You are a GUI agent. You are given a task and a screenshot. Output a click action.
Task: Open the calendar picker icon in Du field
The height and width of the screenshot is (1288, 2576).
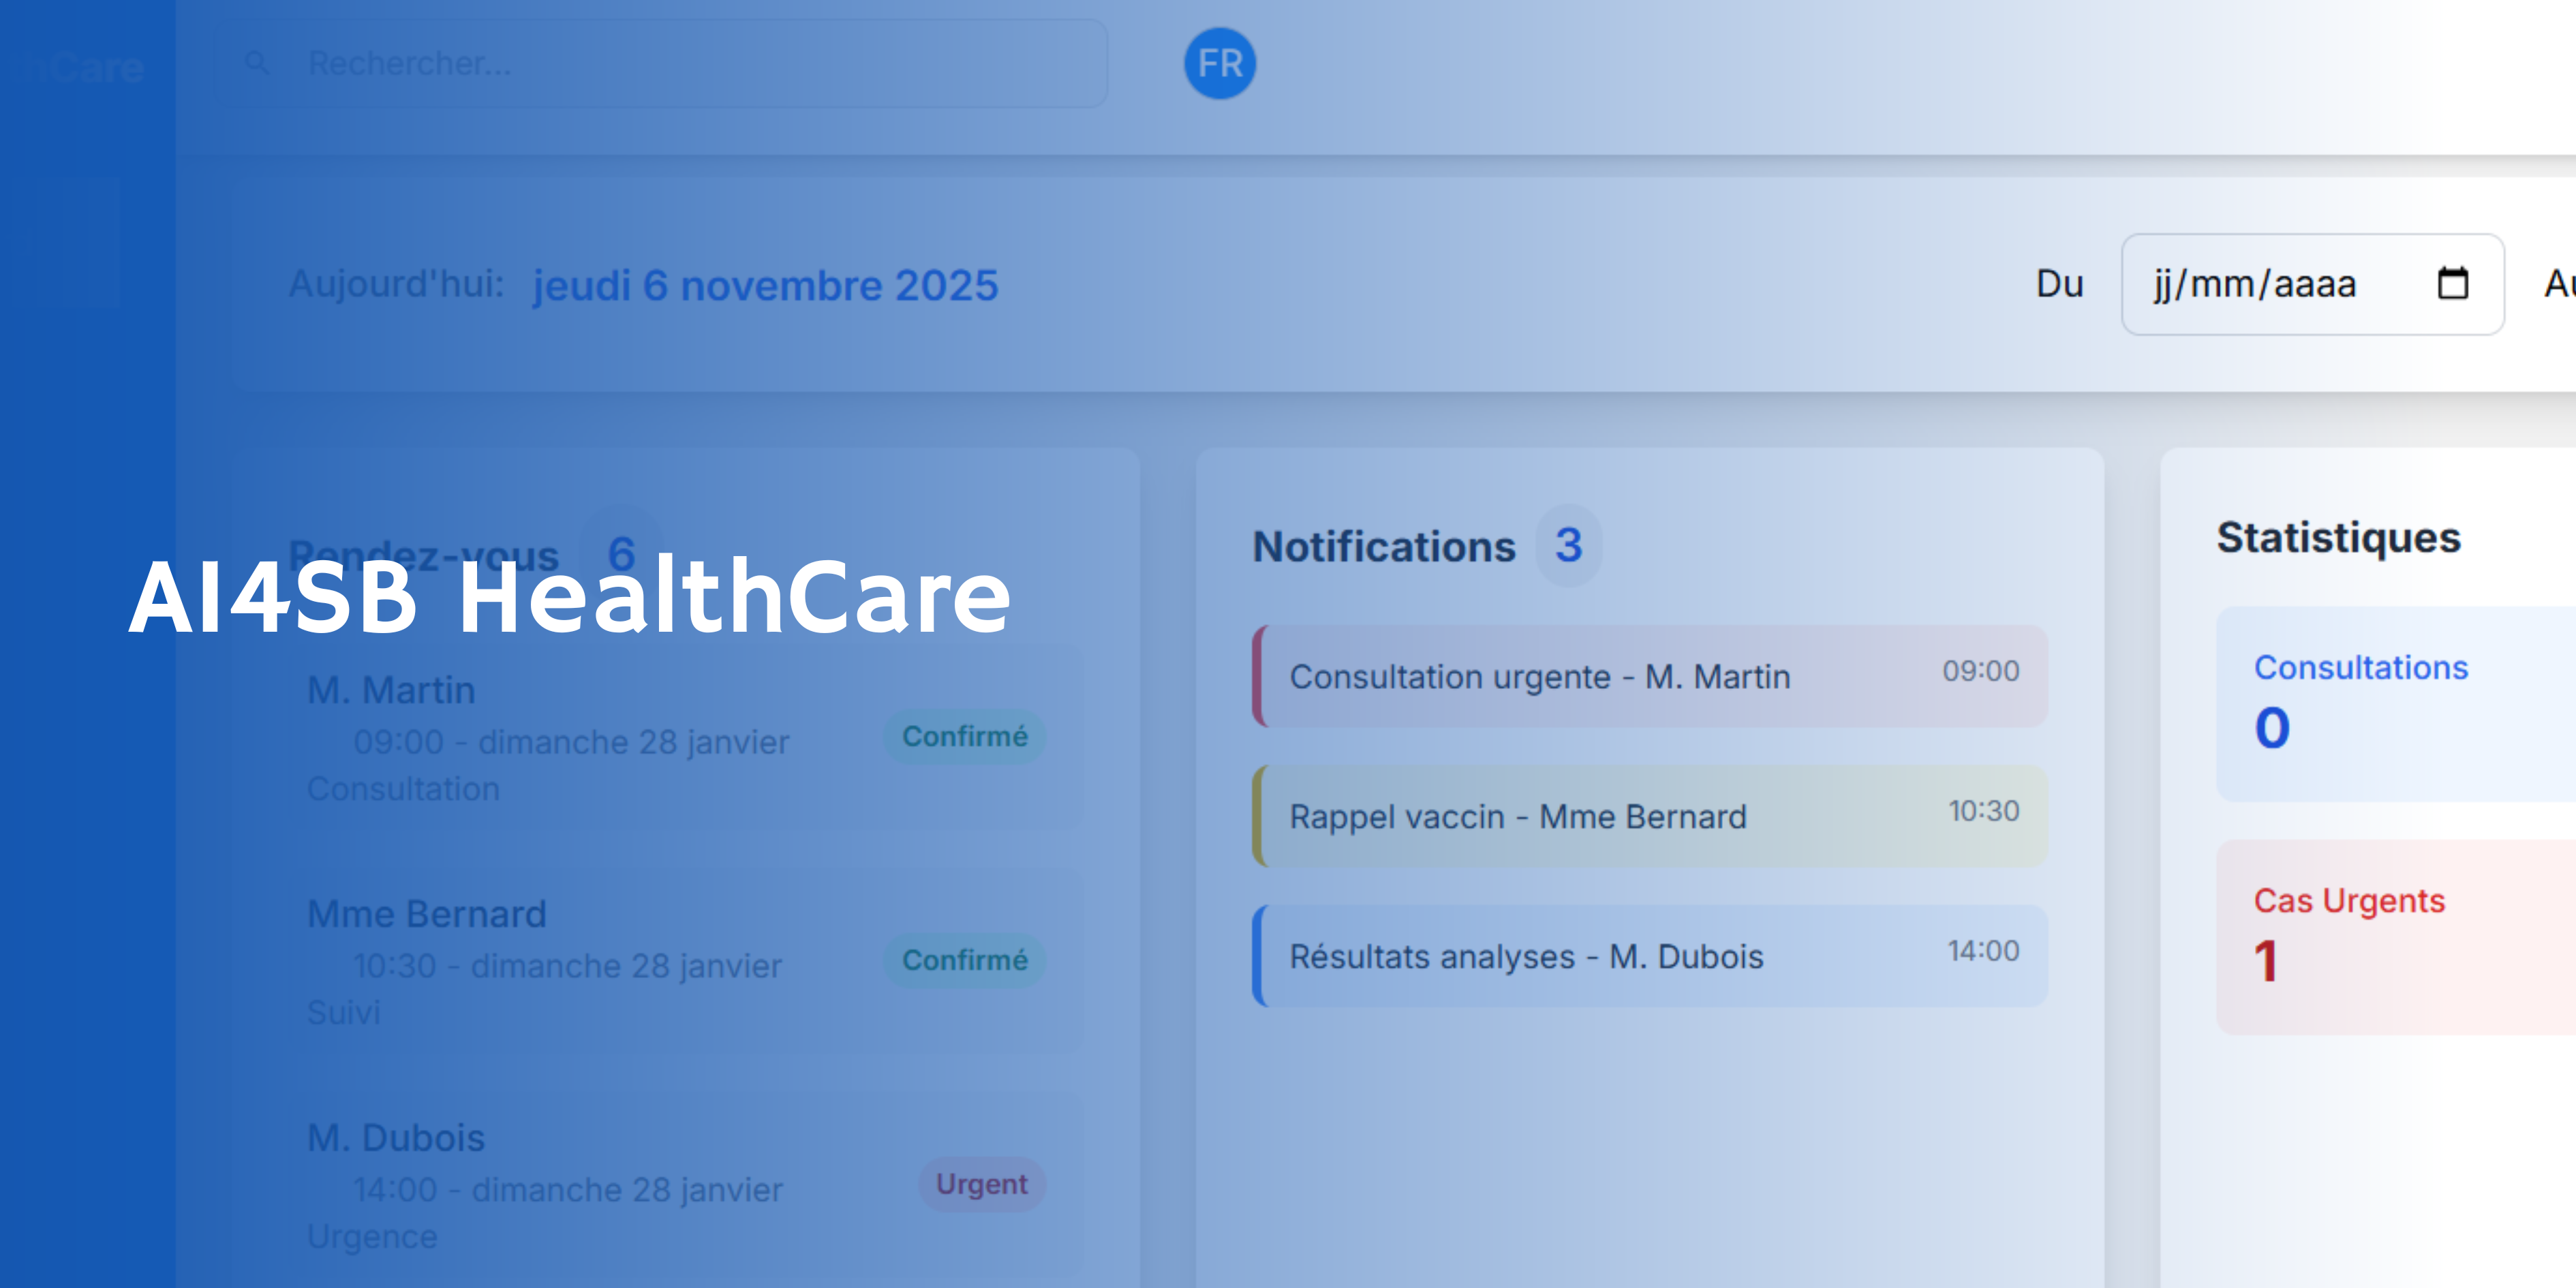pyautogui.click(x=2452, y=284)
